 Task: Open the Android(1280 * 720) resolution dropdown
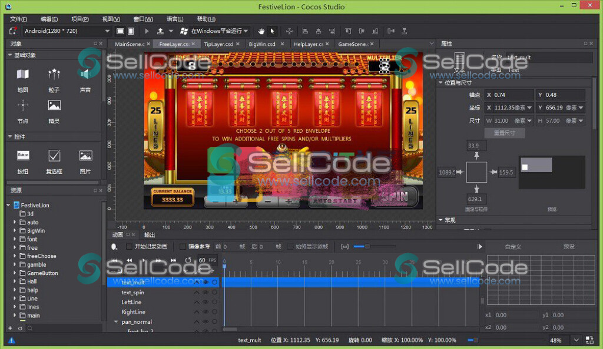click(x=67, y=31)
